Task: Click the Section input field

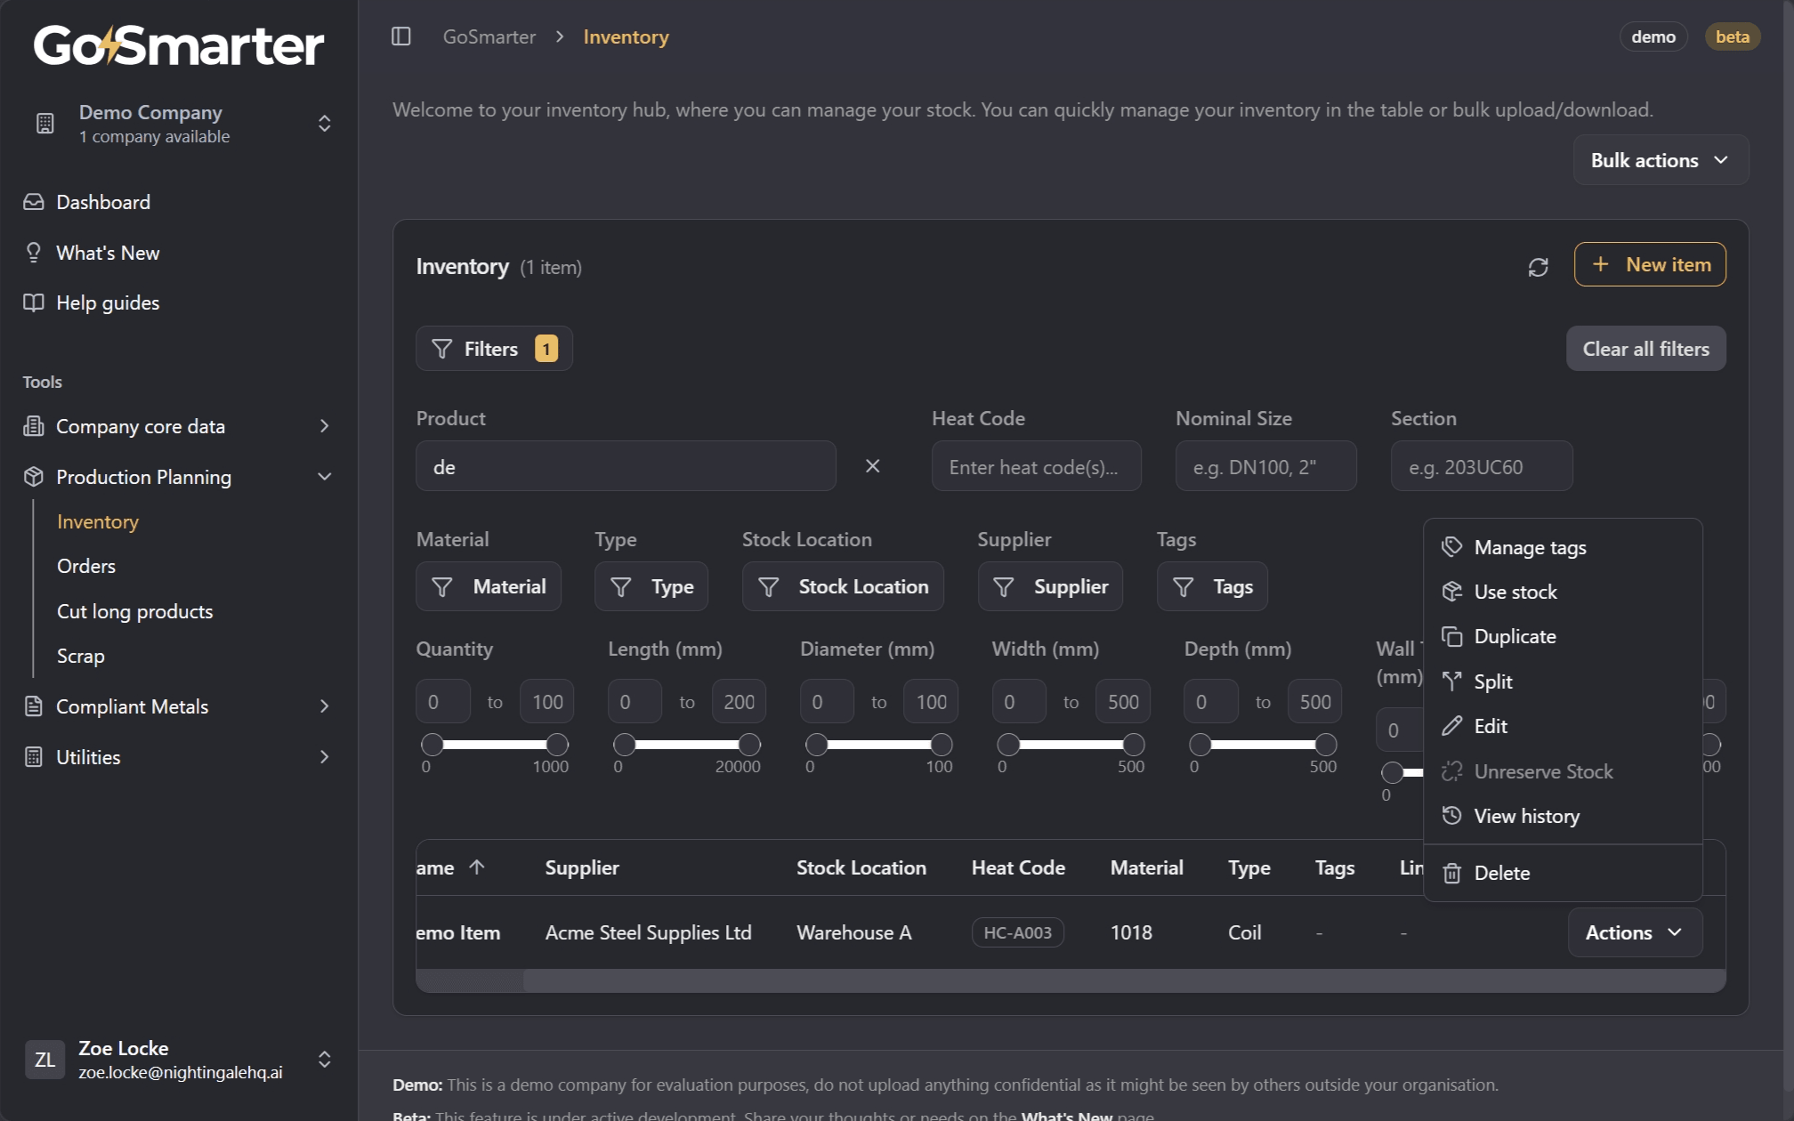Action: pos(1482,466)
